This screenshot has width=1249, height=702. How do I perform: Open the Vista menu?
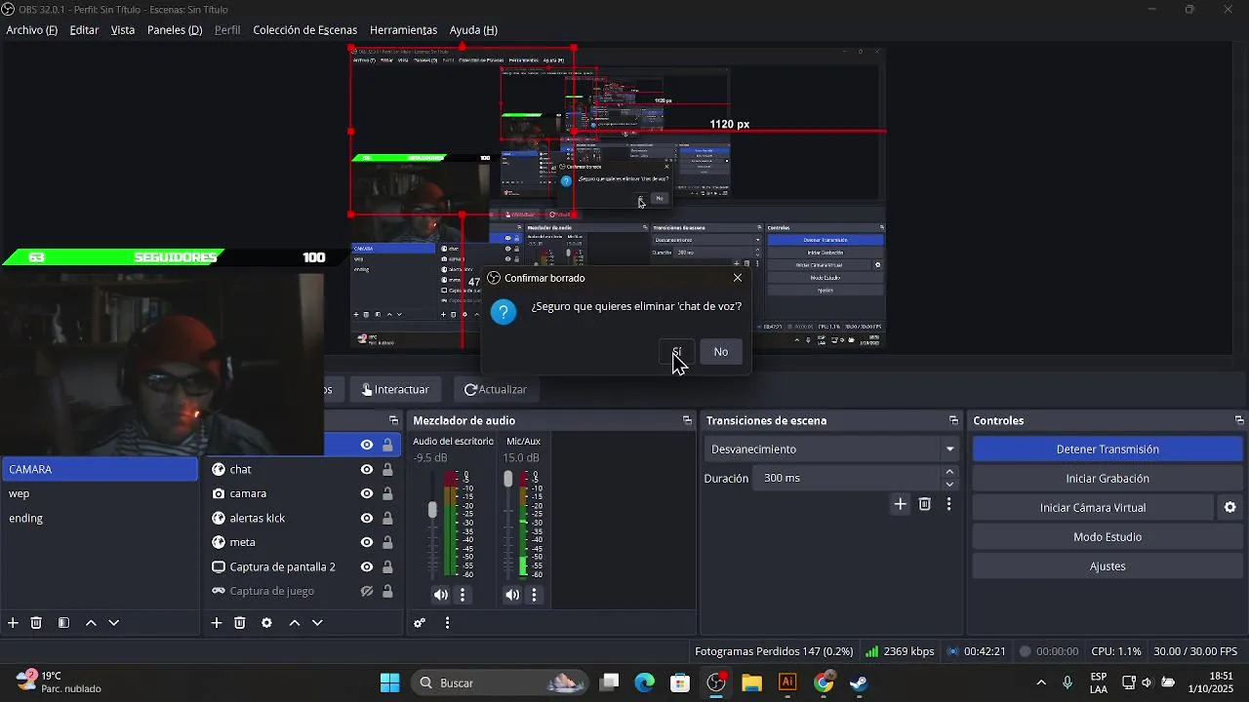[x=123, y=30]
